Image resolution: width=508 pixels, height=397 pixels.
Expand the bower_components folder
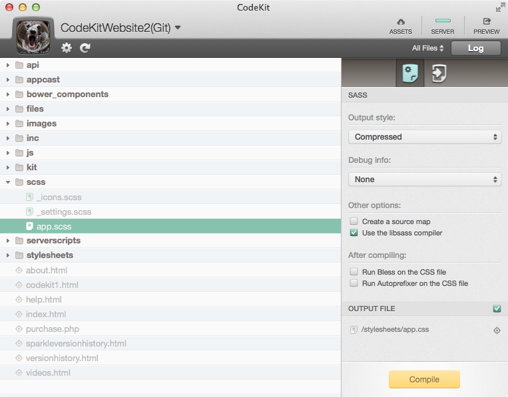pos(8,94)
